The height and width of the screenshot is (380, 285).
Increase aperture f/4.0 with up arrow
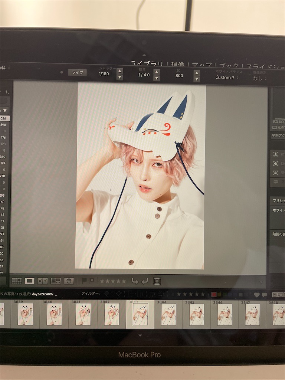(x=157, y=72)
